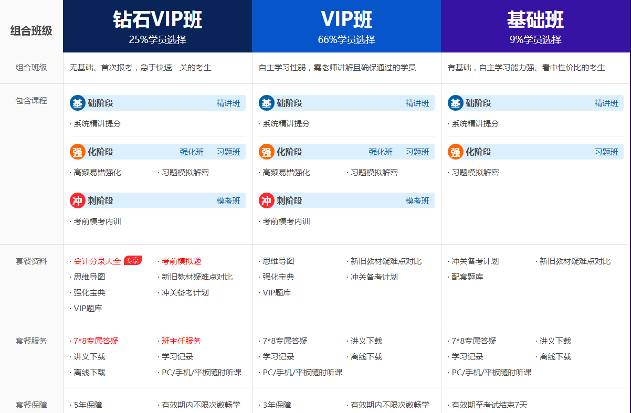Select the VIP班 header tab
Image resolution: width=631 pixels, height=413 pixels.
346,26
